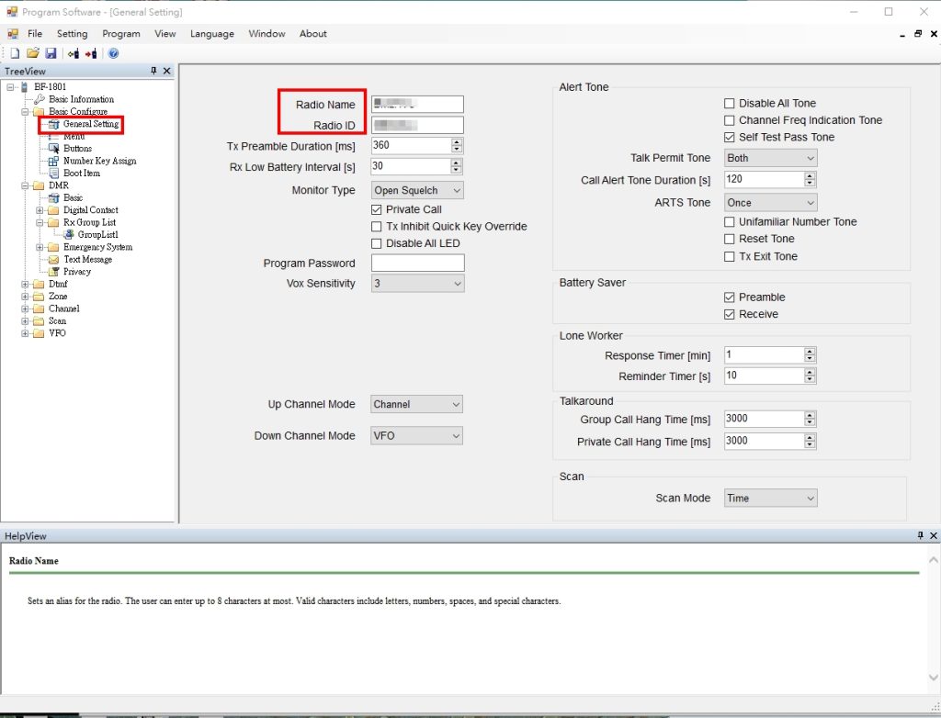Open the Up Channel Mode dropdown
This screenshot has width=941, height=718.
(x=416, y=404)
